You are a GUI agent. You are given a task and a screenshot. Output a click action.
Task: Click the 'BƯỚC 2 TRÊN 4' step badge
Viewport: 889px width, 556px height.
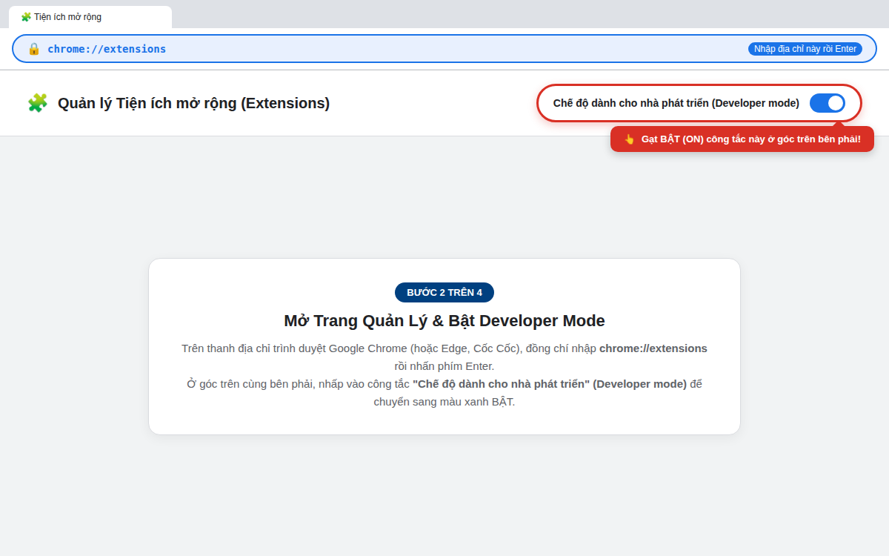pos(444,292)
